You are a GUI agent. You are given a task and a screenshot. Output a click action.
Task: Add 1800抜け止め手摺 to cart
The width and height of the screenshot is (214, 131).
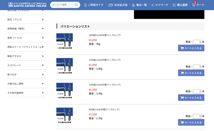click(191, 48)
